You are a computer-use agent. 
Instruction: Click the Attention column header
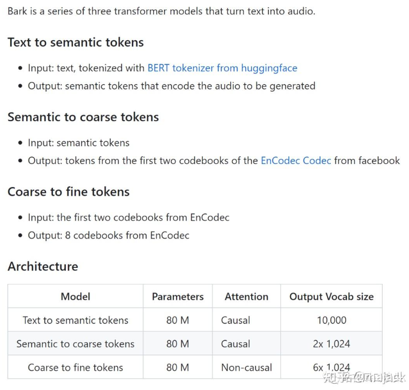(246, 296)
